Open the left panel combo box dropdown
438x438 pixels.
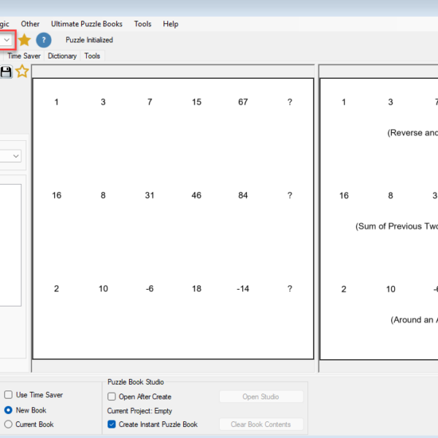[x=15, y=156]
